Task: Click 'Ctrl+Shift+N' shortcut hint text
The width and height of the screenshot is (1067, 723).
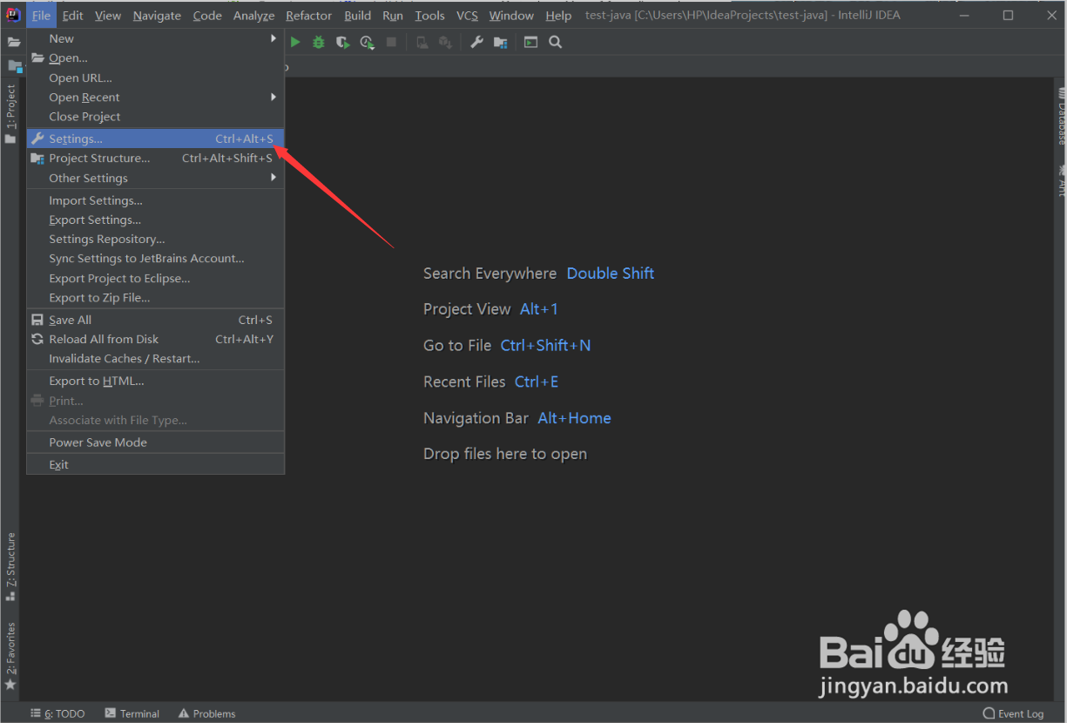Action: 545,346
